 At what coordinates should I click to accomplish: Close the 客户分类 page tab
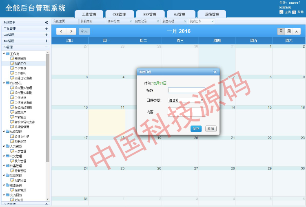click(x=131, y=21)
